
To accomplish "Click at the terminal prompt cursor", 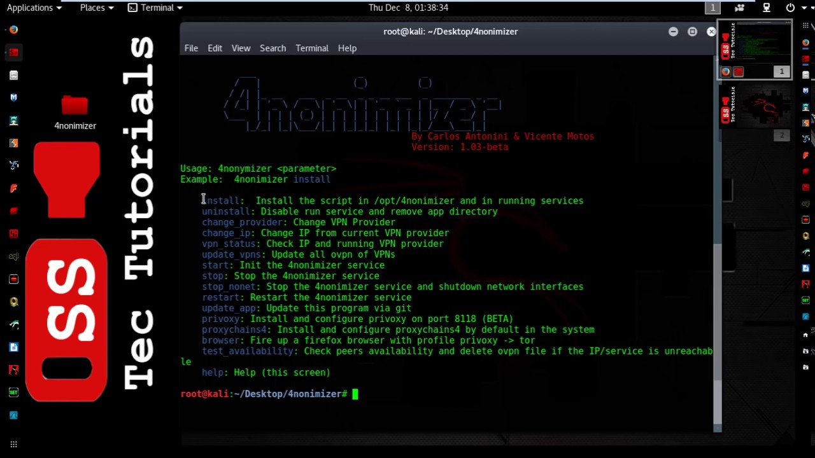I will [355, 394].
